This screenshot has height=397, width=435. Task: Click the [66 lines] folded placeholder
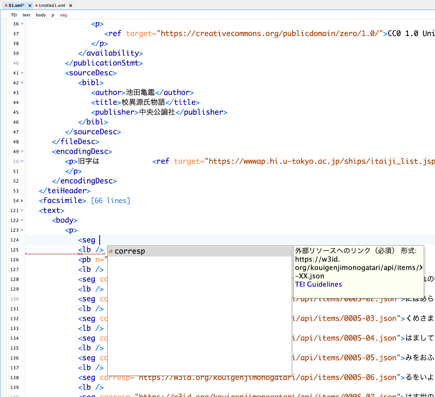pos(111,201)
